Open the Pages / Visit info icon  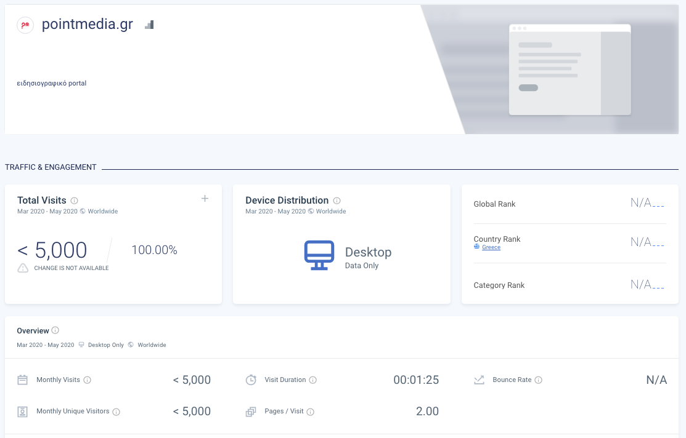311,412
